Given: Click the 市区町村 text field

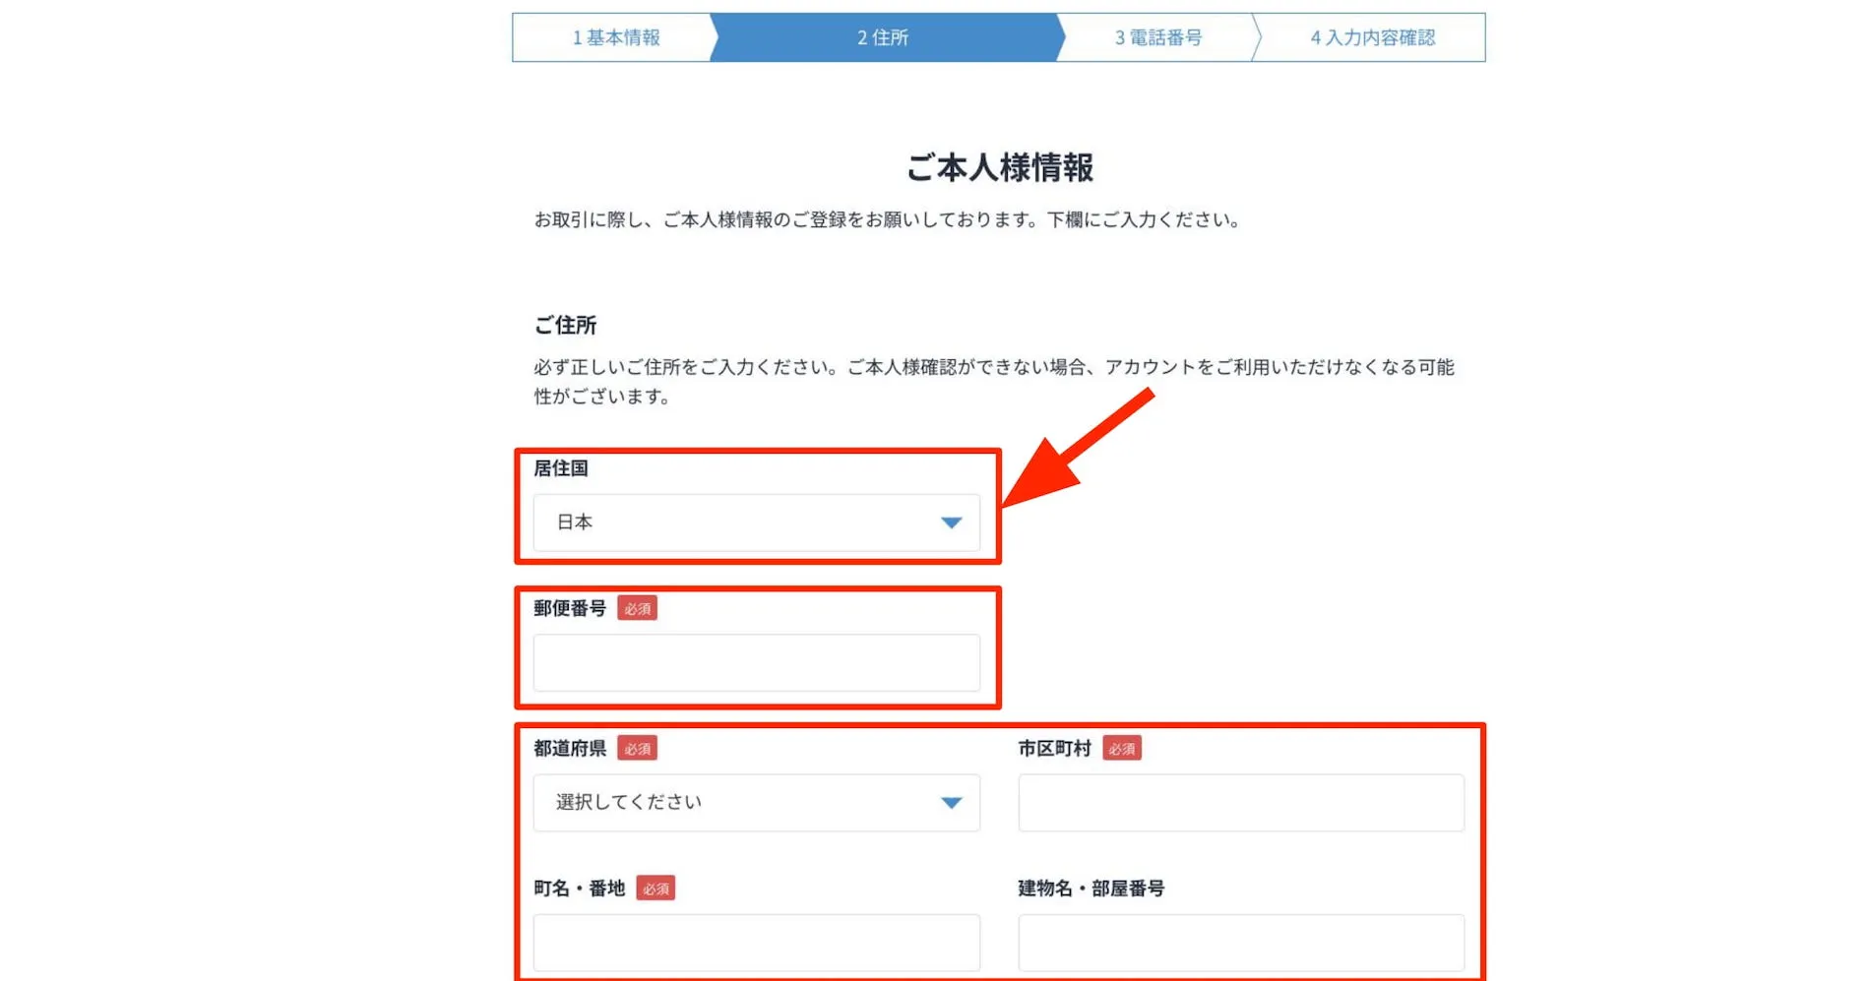Looking at the screenshot, I should point(1241,802).
